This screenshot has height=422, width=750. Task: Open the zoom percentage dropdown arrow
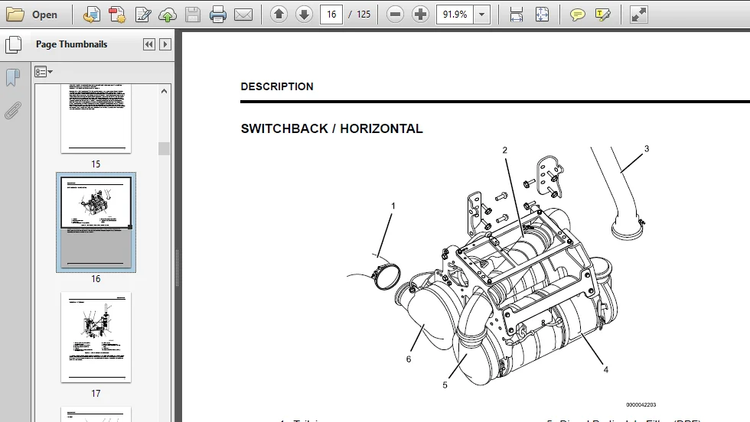[482, 15]
